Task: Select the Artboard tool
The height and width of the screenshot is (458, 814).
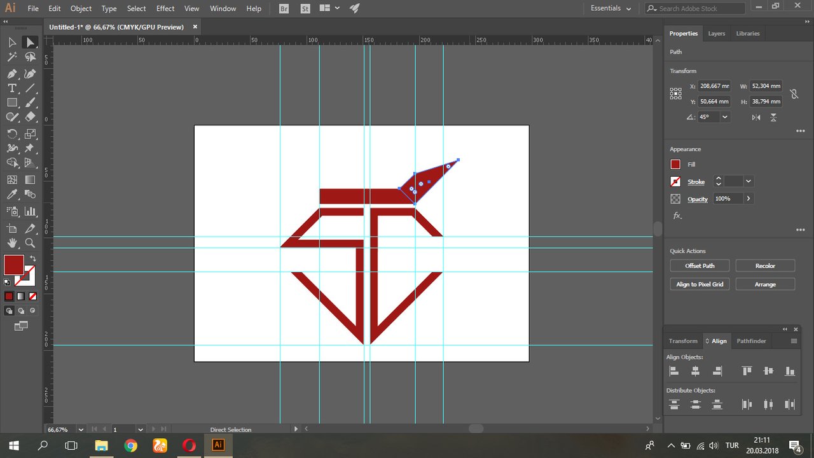Action: coord(12,228)
